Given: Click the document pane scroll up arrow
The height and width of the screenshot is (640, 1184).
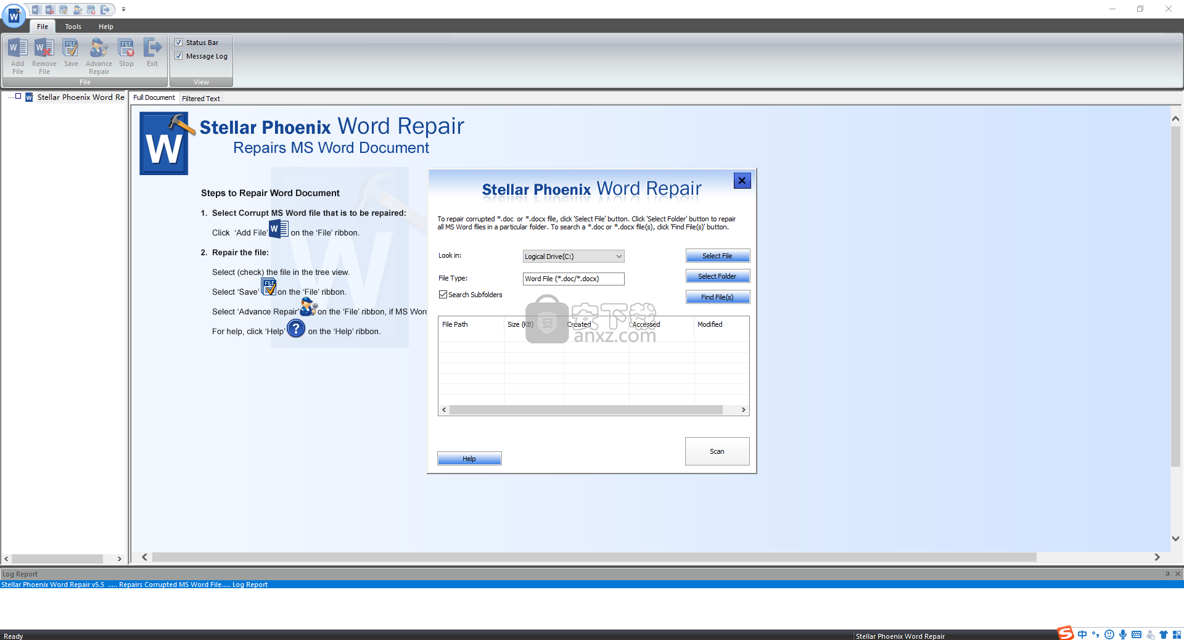Looking at the screenshot, I should (x=1175, y=119).
